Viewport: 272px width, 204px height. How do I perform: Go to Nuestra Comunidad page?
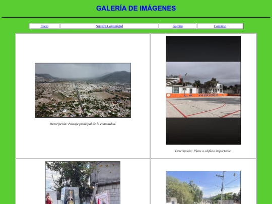coord(109,26)
